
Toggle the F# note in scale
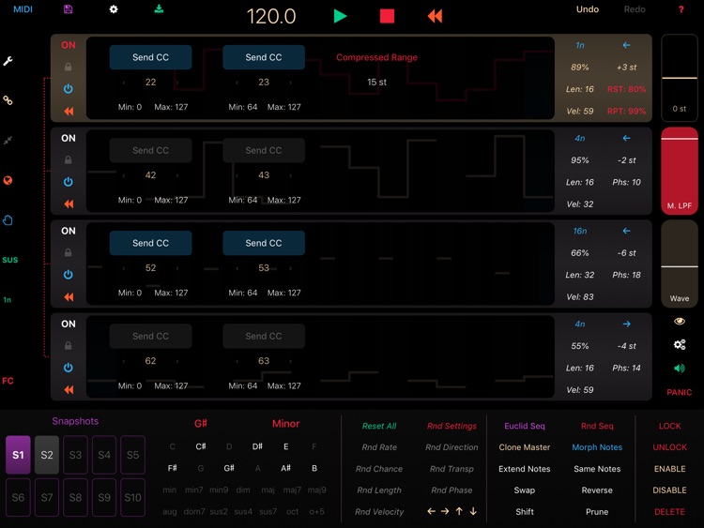tap(173, 468)
